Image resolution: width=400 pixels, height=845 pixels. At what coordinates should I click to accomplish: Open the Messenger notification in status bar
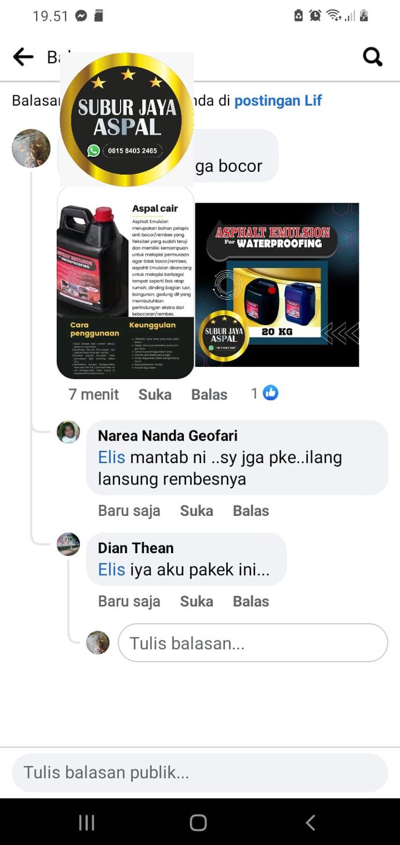81,16
